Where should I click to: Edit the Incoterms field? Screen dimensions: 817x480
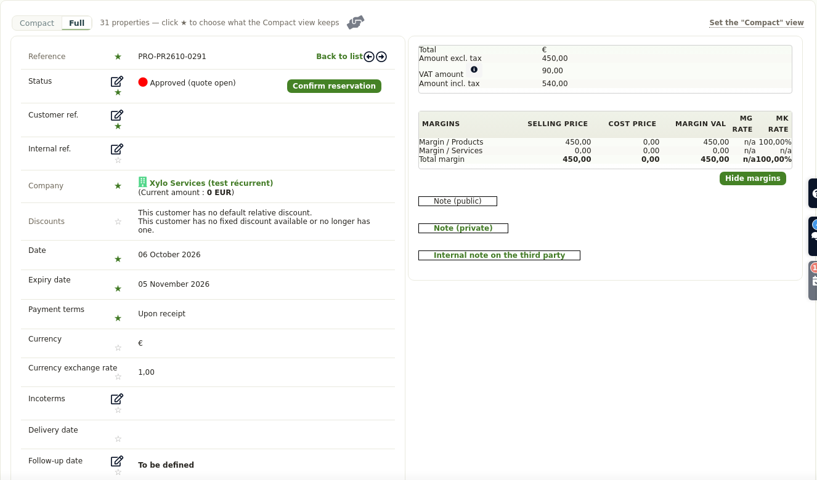pyautogui.click(x=117, y=399)
